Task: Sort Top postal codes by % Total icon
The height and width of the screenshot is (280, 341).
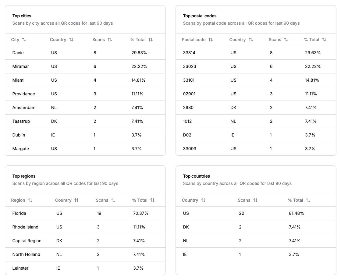Action: [x=324, y=40]
